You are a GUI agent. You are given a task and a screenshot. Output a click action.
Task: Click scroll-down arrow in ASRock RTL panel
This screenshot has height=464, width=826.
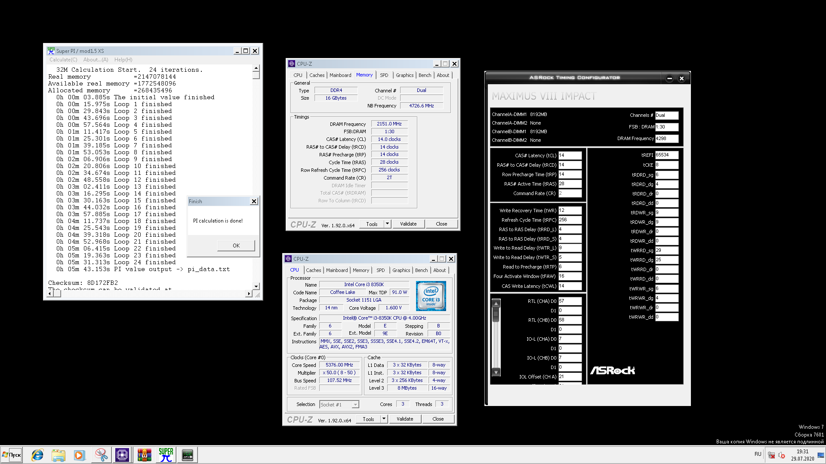496,372
